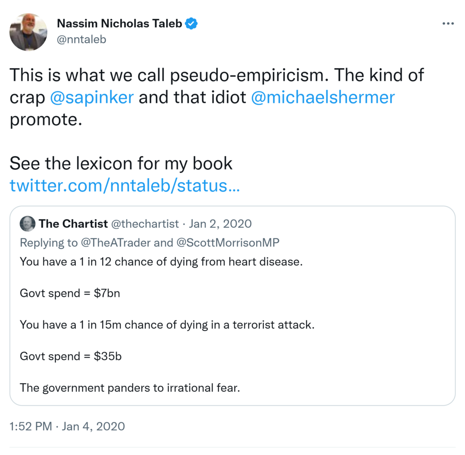Screen dimensions: 465x455
Task: Open the tweet's more options menu
Action: click(x=448, y=24)
